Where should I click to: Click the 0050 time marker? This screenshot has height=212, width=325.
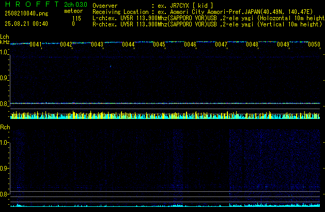pyautogui.click(x=314, y=44)
